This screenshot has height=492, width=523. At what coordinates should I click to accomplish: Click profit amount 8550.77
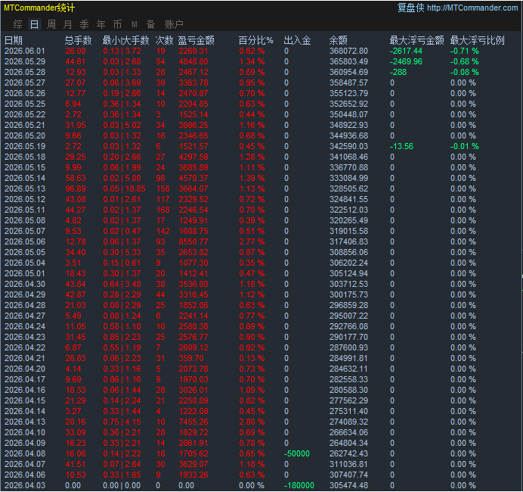tap(193, 241)
